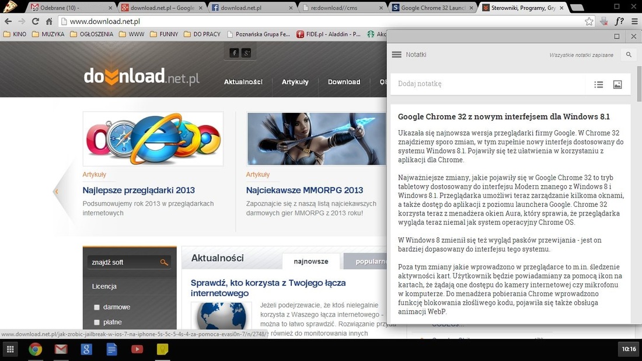Expand the MUZYKA bookmarks folder
Image resolution: width=642 pixels, height=361 pixels.
click(x=48, y=34)
